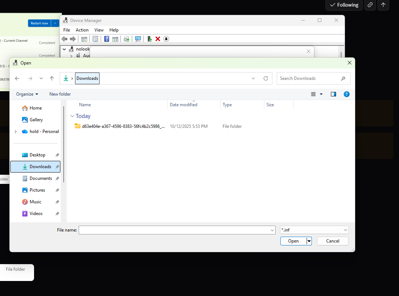The width and height of the screenshot is (399, 296).
Task: Click the link icon next to Following
Action: coord(370,5)
